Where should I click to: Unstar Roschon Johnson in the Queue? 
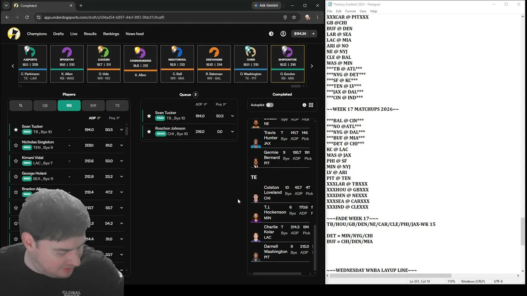click(149, 132)
